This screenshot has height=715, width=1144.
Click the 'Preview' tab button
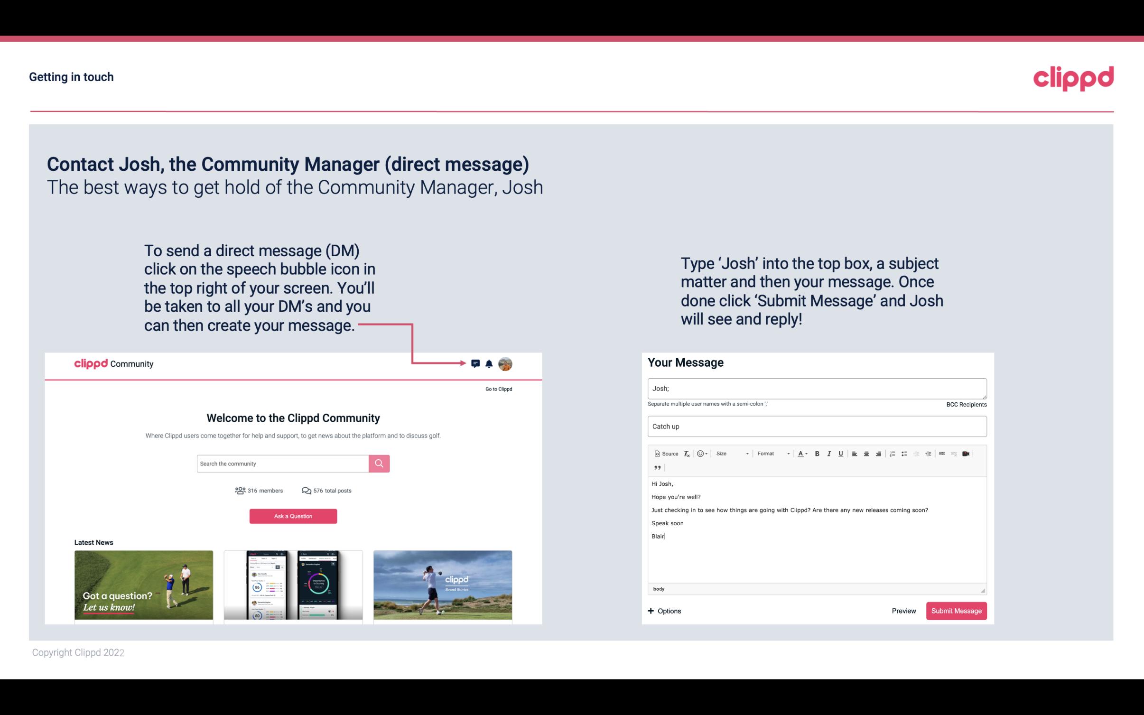pyautogui.click(x=903, y=611)
